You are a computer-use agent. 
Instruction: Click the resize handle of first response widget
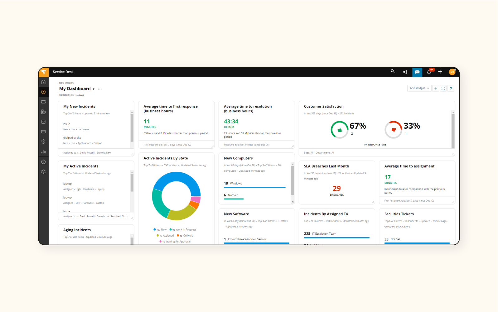(212, 146)
